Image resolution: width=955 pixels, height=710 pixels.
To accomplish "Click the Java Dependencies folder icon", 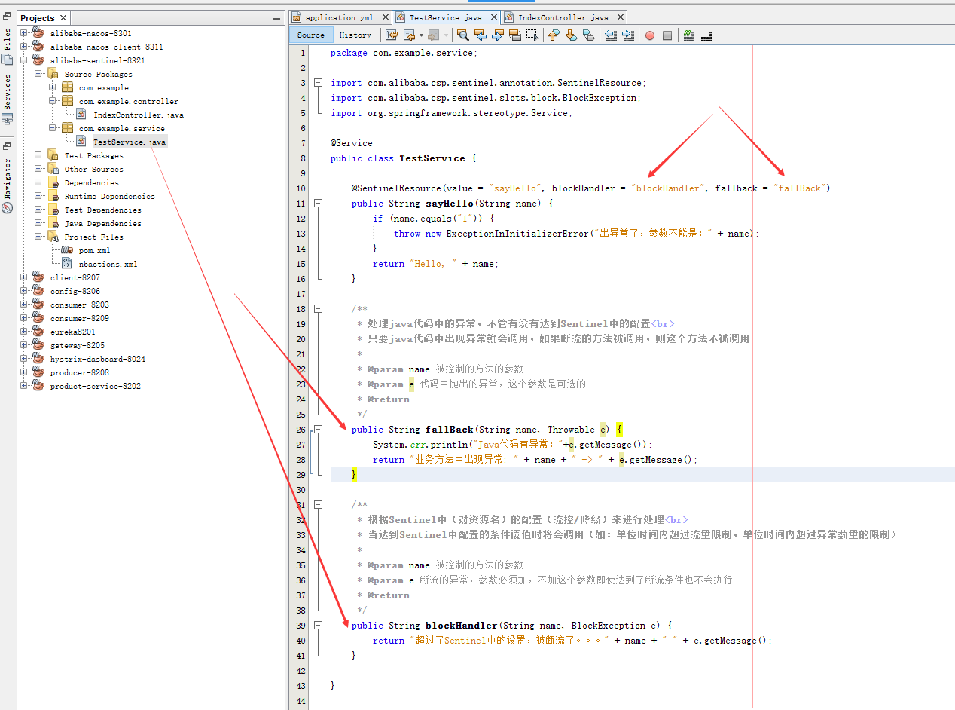I will point(53,223).
